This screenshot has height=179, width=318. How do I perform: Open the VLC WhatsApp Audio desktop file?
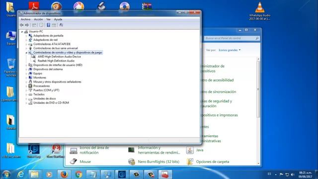point(259,11)
